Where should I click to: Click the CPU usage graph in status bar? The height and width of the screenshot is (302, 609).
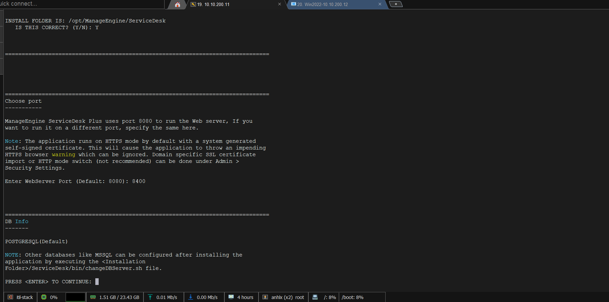76,297
